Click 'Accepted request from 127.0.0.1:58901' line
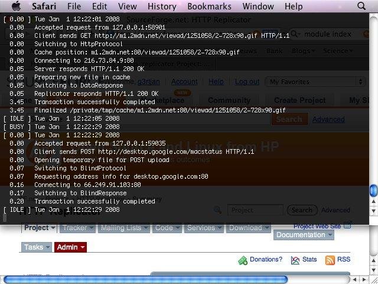Screen dimensions: 378x284 tap(100, 27)
